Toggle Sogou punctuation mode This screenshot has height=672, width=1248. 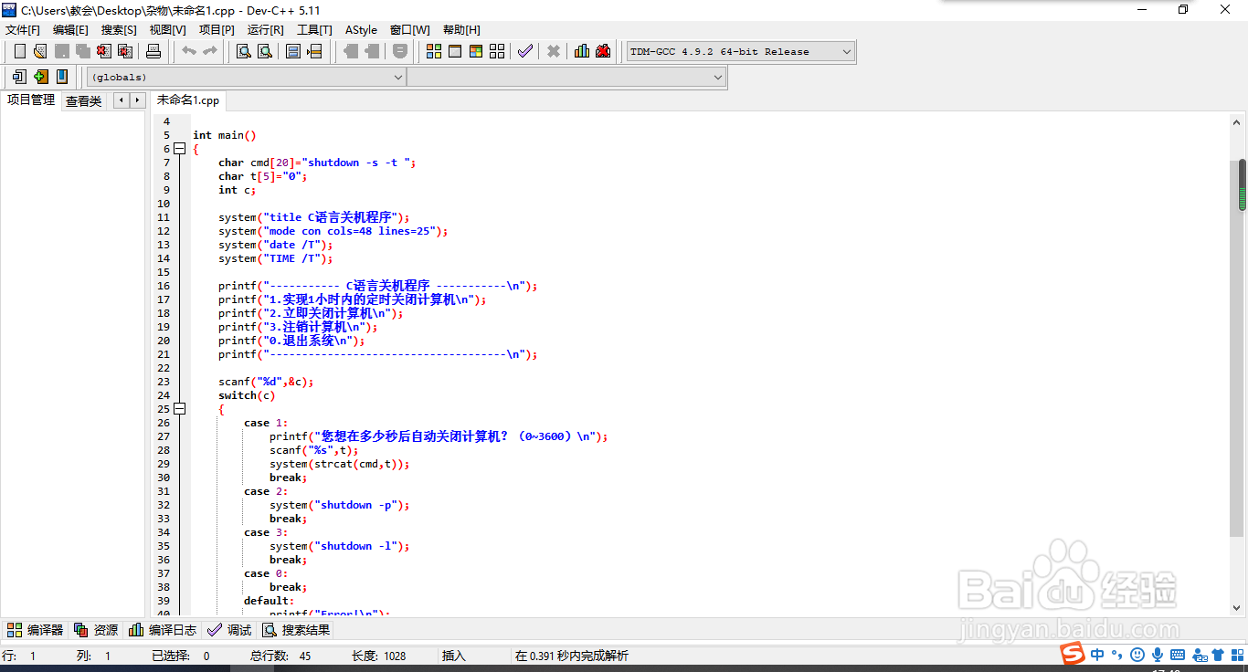pos(1118,655)
